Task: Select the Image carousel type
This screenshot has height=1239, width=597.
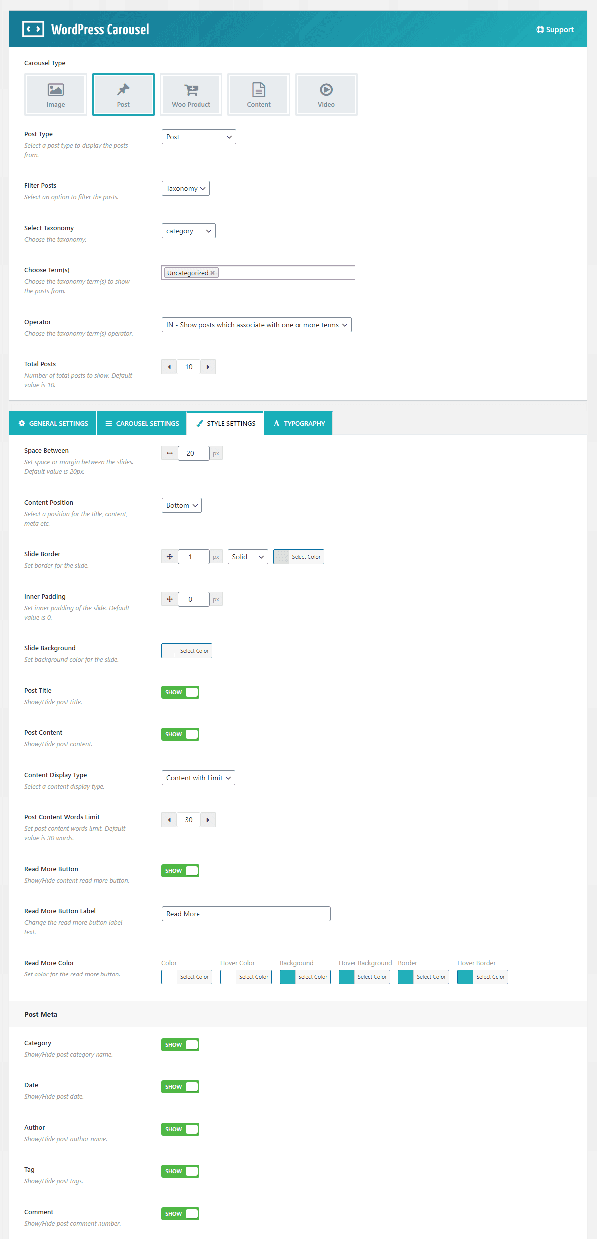Action: pyautogui.click(x=56, y=94)
